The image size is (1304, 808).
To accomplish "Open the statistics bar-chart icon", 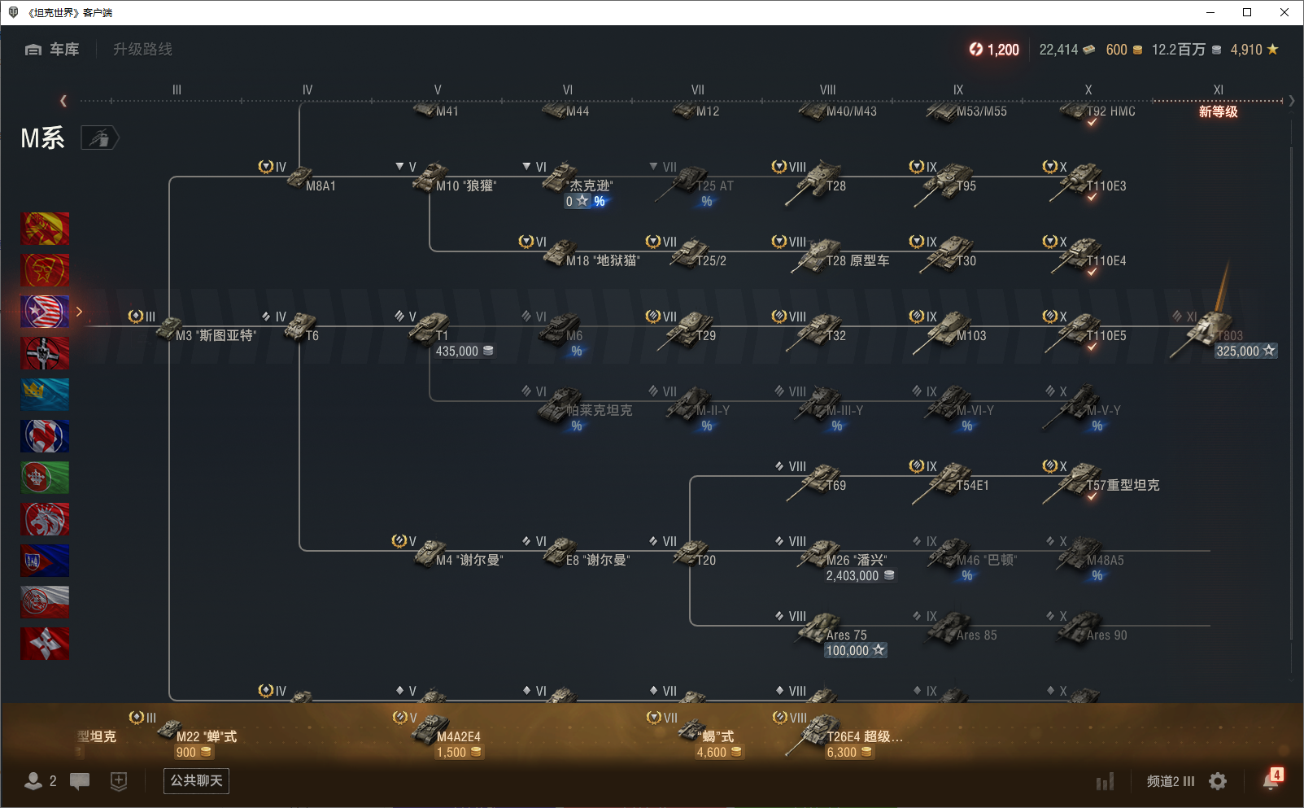I will coord(1105,782).
